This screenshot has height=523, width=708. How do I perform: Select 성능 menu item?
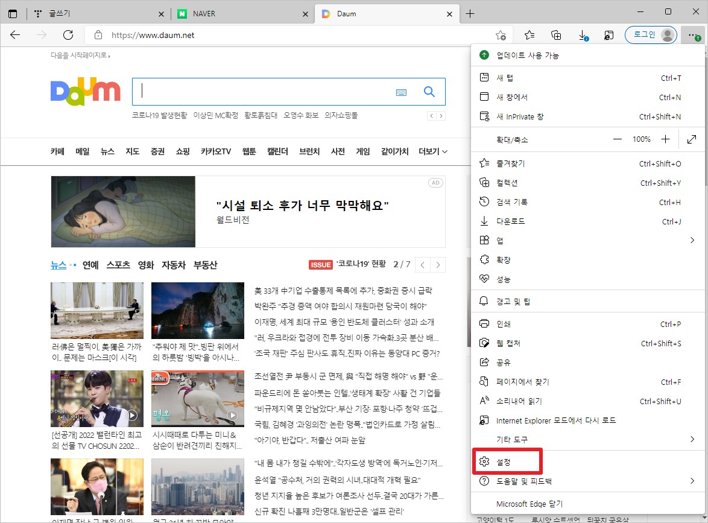point(587,279)
